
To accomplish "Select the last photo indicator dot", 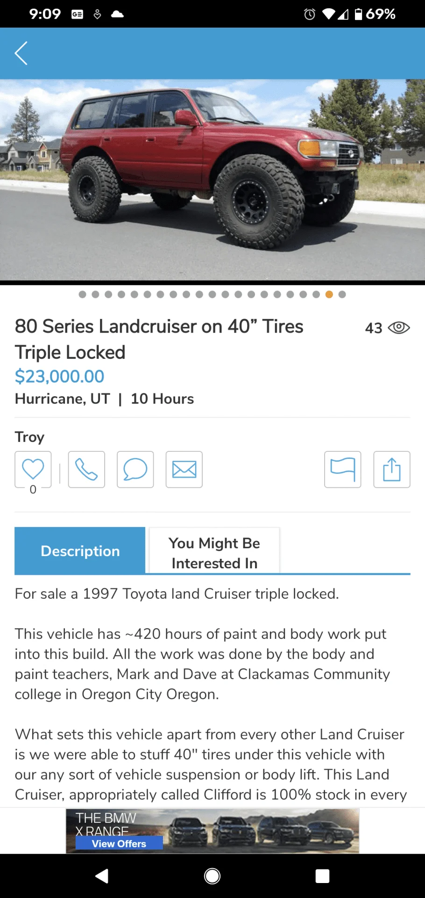I will pos(342,294).
